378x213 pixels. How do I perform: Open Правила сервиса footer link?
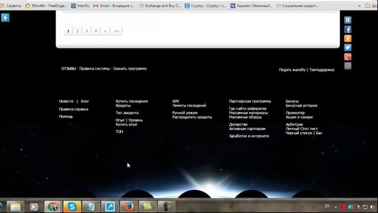point(73,109)
